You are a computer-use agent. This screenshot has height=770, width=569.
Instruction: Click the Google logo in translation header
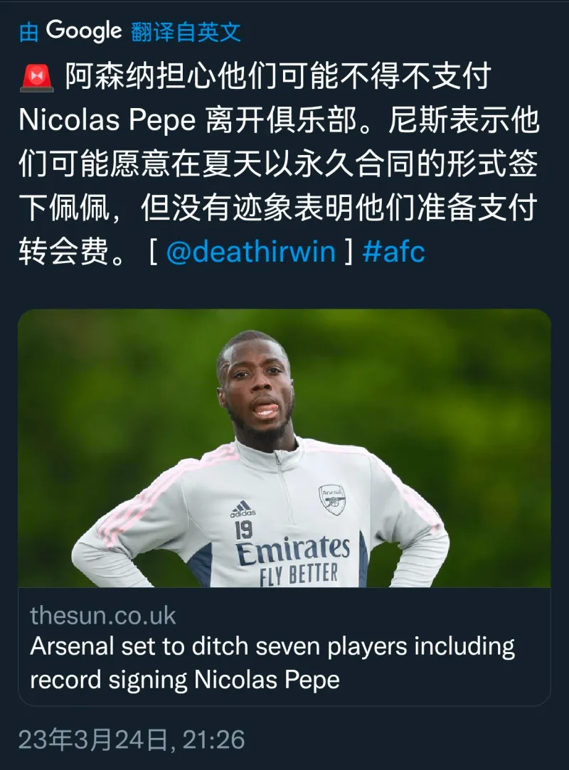point(83,31)
